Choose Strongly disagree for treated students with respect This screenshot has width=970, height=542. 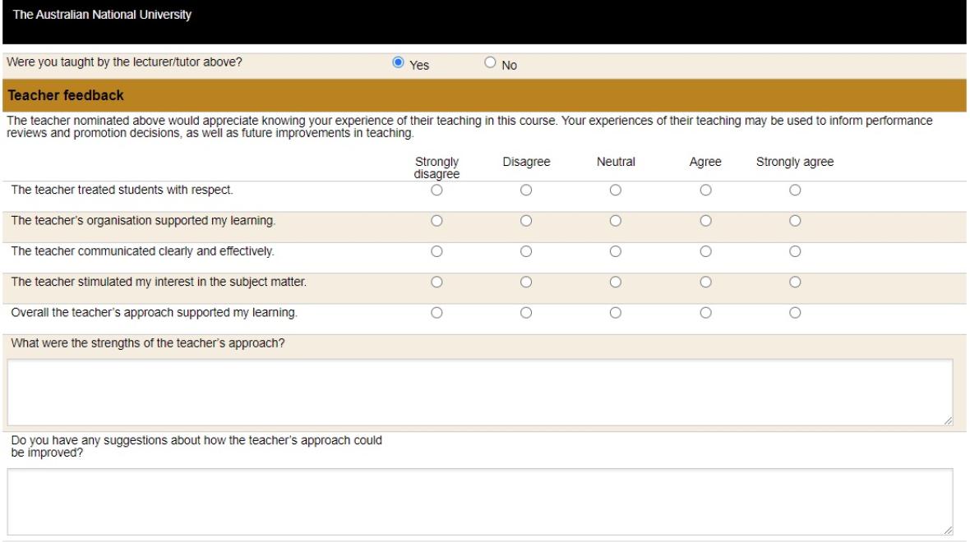pyautogui.click(x=436, y=191)
